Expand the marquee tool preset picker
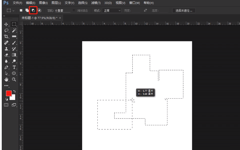 tap(10, 10)
